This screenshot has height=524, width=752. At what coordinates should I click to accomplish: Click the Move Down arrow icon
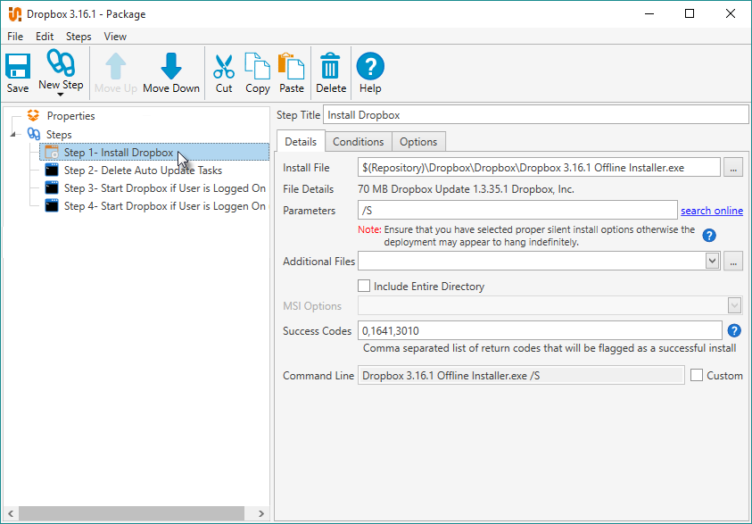tap(171, 66)
